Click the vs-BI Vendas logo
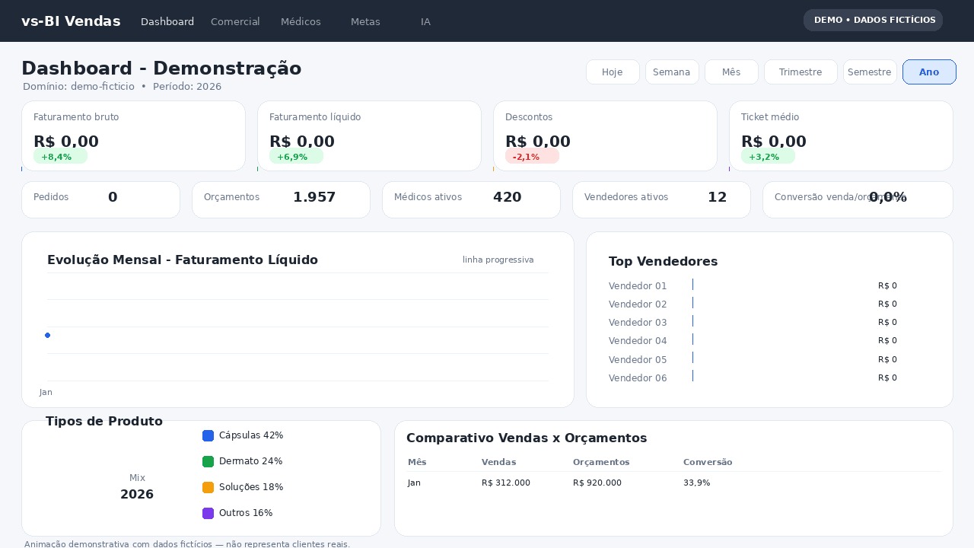 pyautogui.click(x=71, y=21)
